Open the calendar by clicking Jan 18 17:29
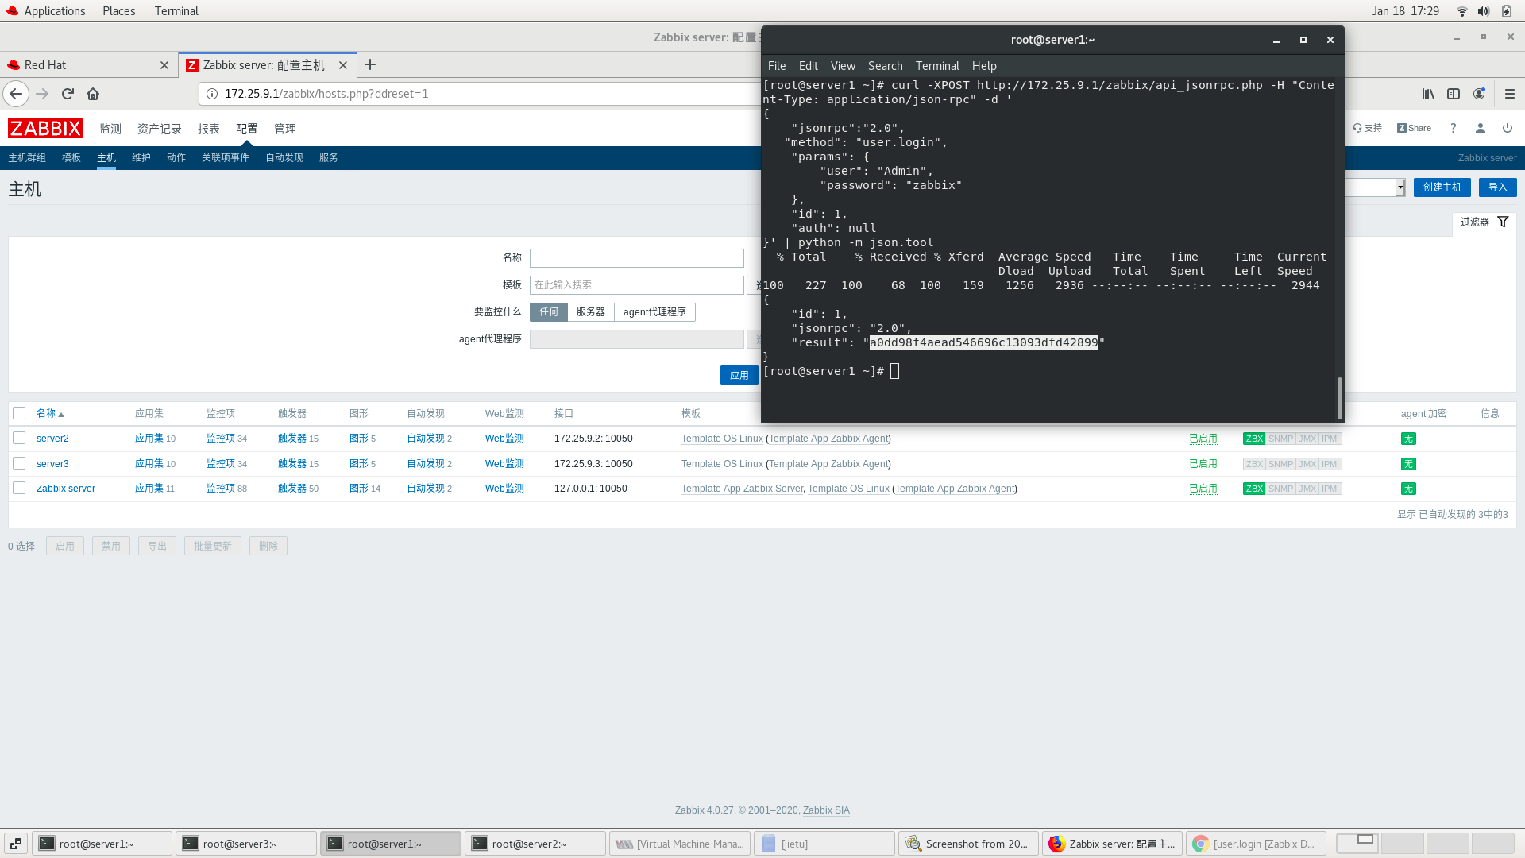1525x858 pixels. coord(1405,11)
